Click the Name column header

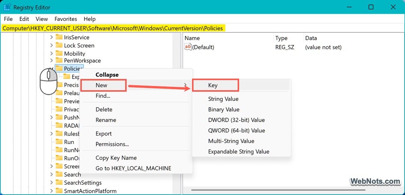(192, 38)
